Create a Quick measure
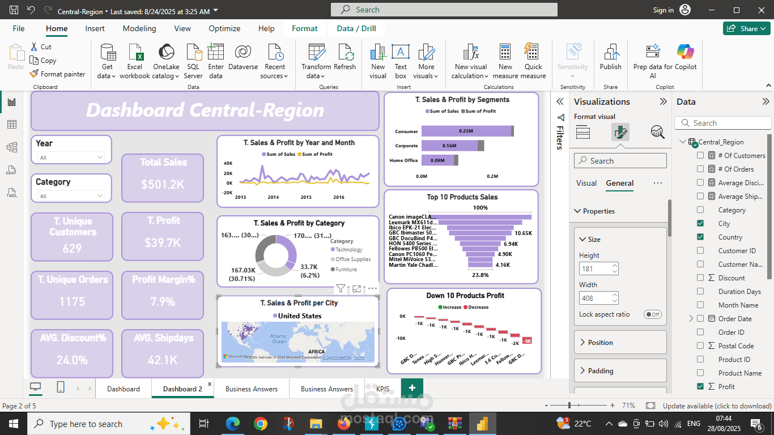 click(533, 62)
